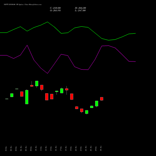Click the 18 Dec axis label
This screenshot has width=156, height=156.
pos(66,149)
